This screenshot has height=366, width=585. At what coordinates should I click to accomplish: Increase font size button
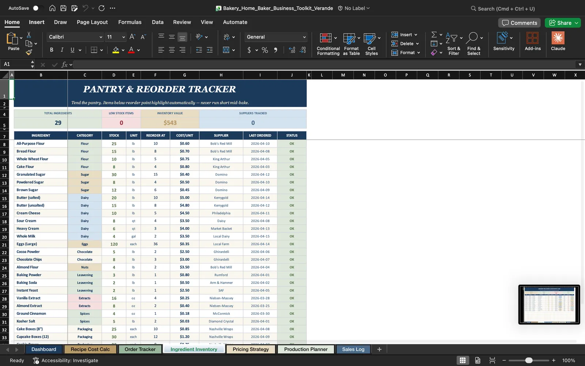[132, 37]
